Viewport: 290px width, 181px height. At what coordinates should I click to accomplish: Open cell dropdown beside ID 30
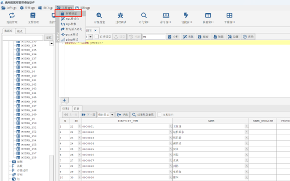point(79,177)
